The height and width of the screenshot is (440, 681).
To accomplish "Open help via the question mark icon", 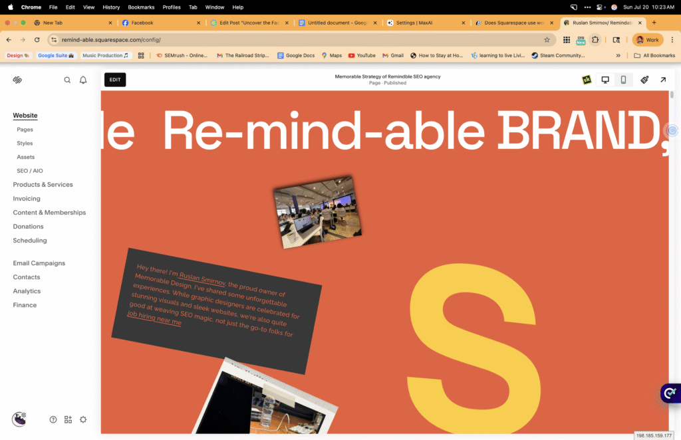I will coord(53,419).
